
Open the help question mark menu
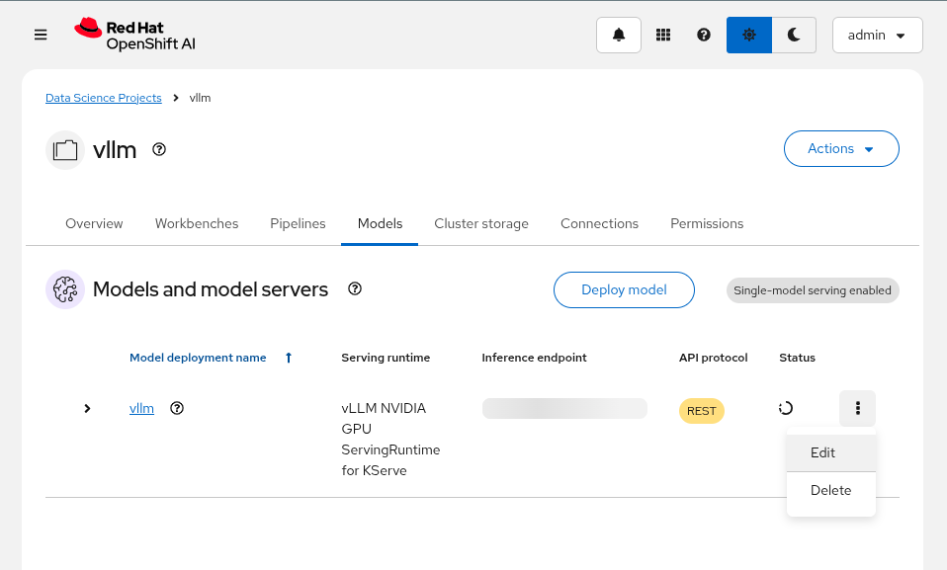704,35
